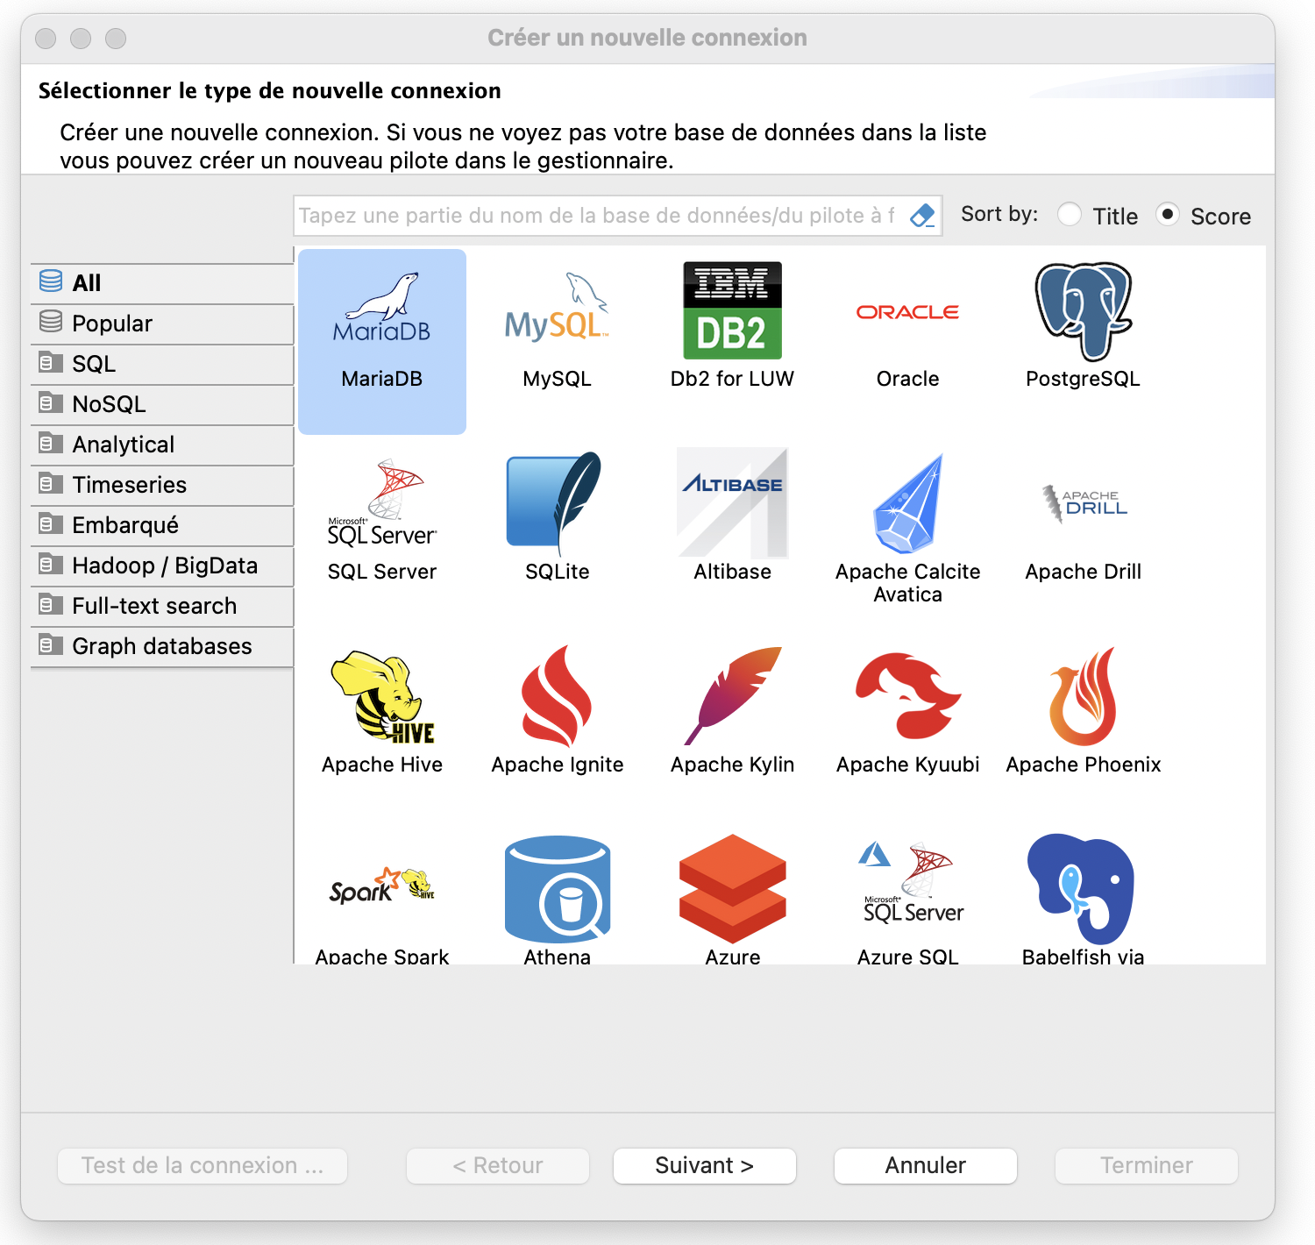Select the PostgreSQL elephant icon
This screenshot has height=1245, width=1315.
click(1083, 312)
